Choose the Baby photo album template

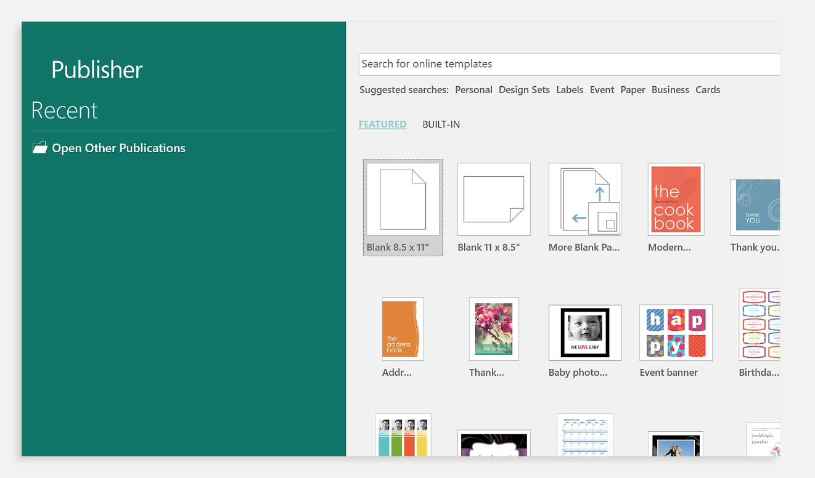(584, 333)
